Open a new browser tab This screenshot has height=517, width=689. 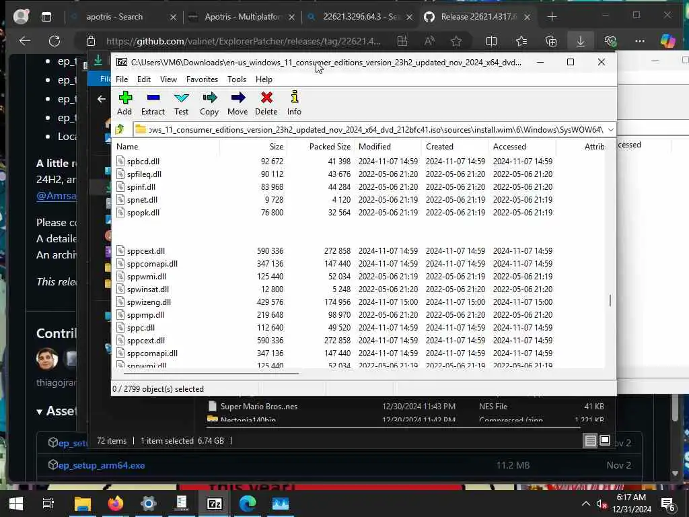(552, 17)
